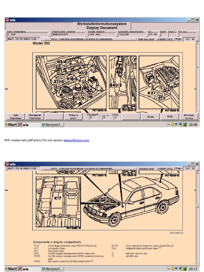Click wireless network icon in 10:08 tray

coord(177,125)
